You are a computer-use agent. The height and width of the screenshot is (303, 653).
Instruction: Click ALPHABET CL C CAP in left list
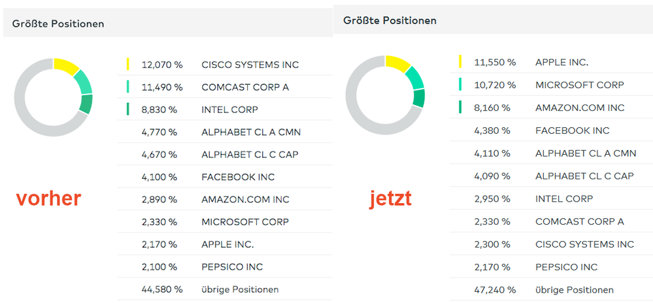coord(244,154)
